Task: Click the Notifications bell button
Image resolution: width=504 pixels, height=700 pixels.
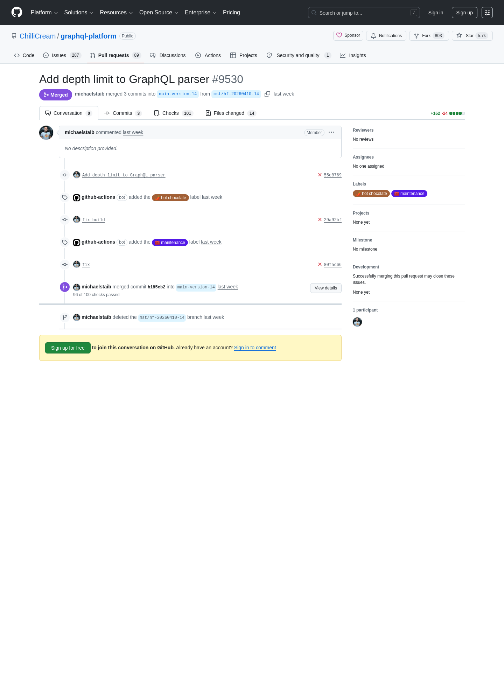Action: click(x=386, y=36)
